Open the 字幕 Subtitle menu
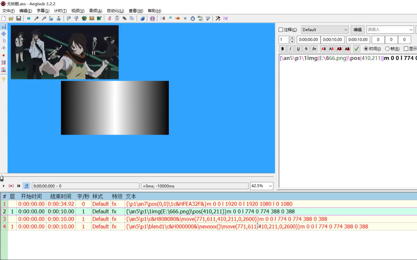The width and height of the screenshot is (417, 260). pos(43,11)
